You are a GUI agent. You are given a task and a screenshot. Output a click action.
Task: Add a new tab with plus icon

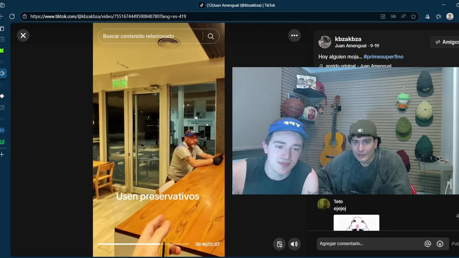[x=2, y=154]
